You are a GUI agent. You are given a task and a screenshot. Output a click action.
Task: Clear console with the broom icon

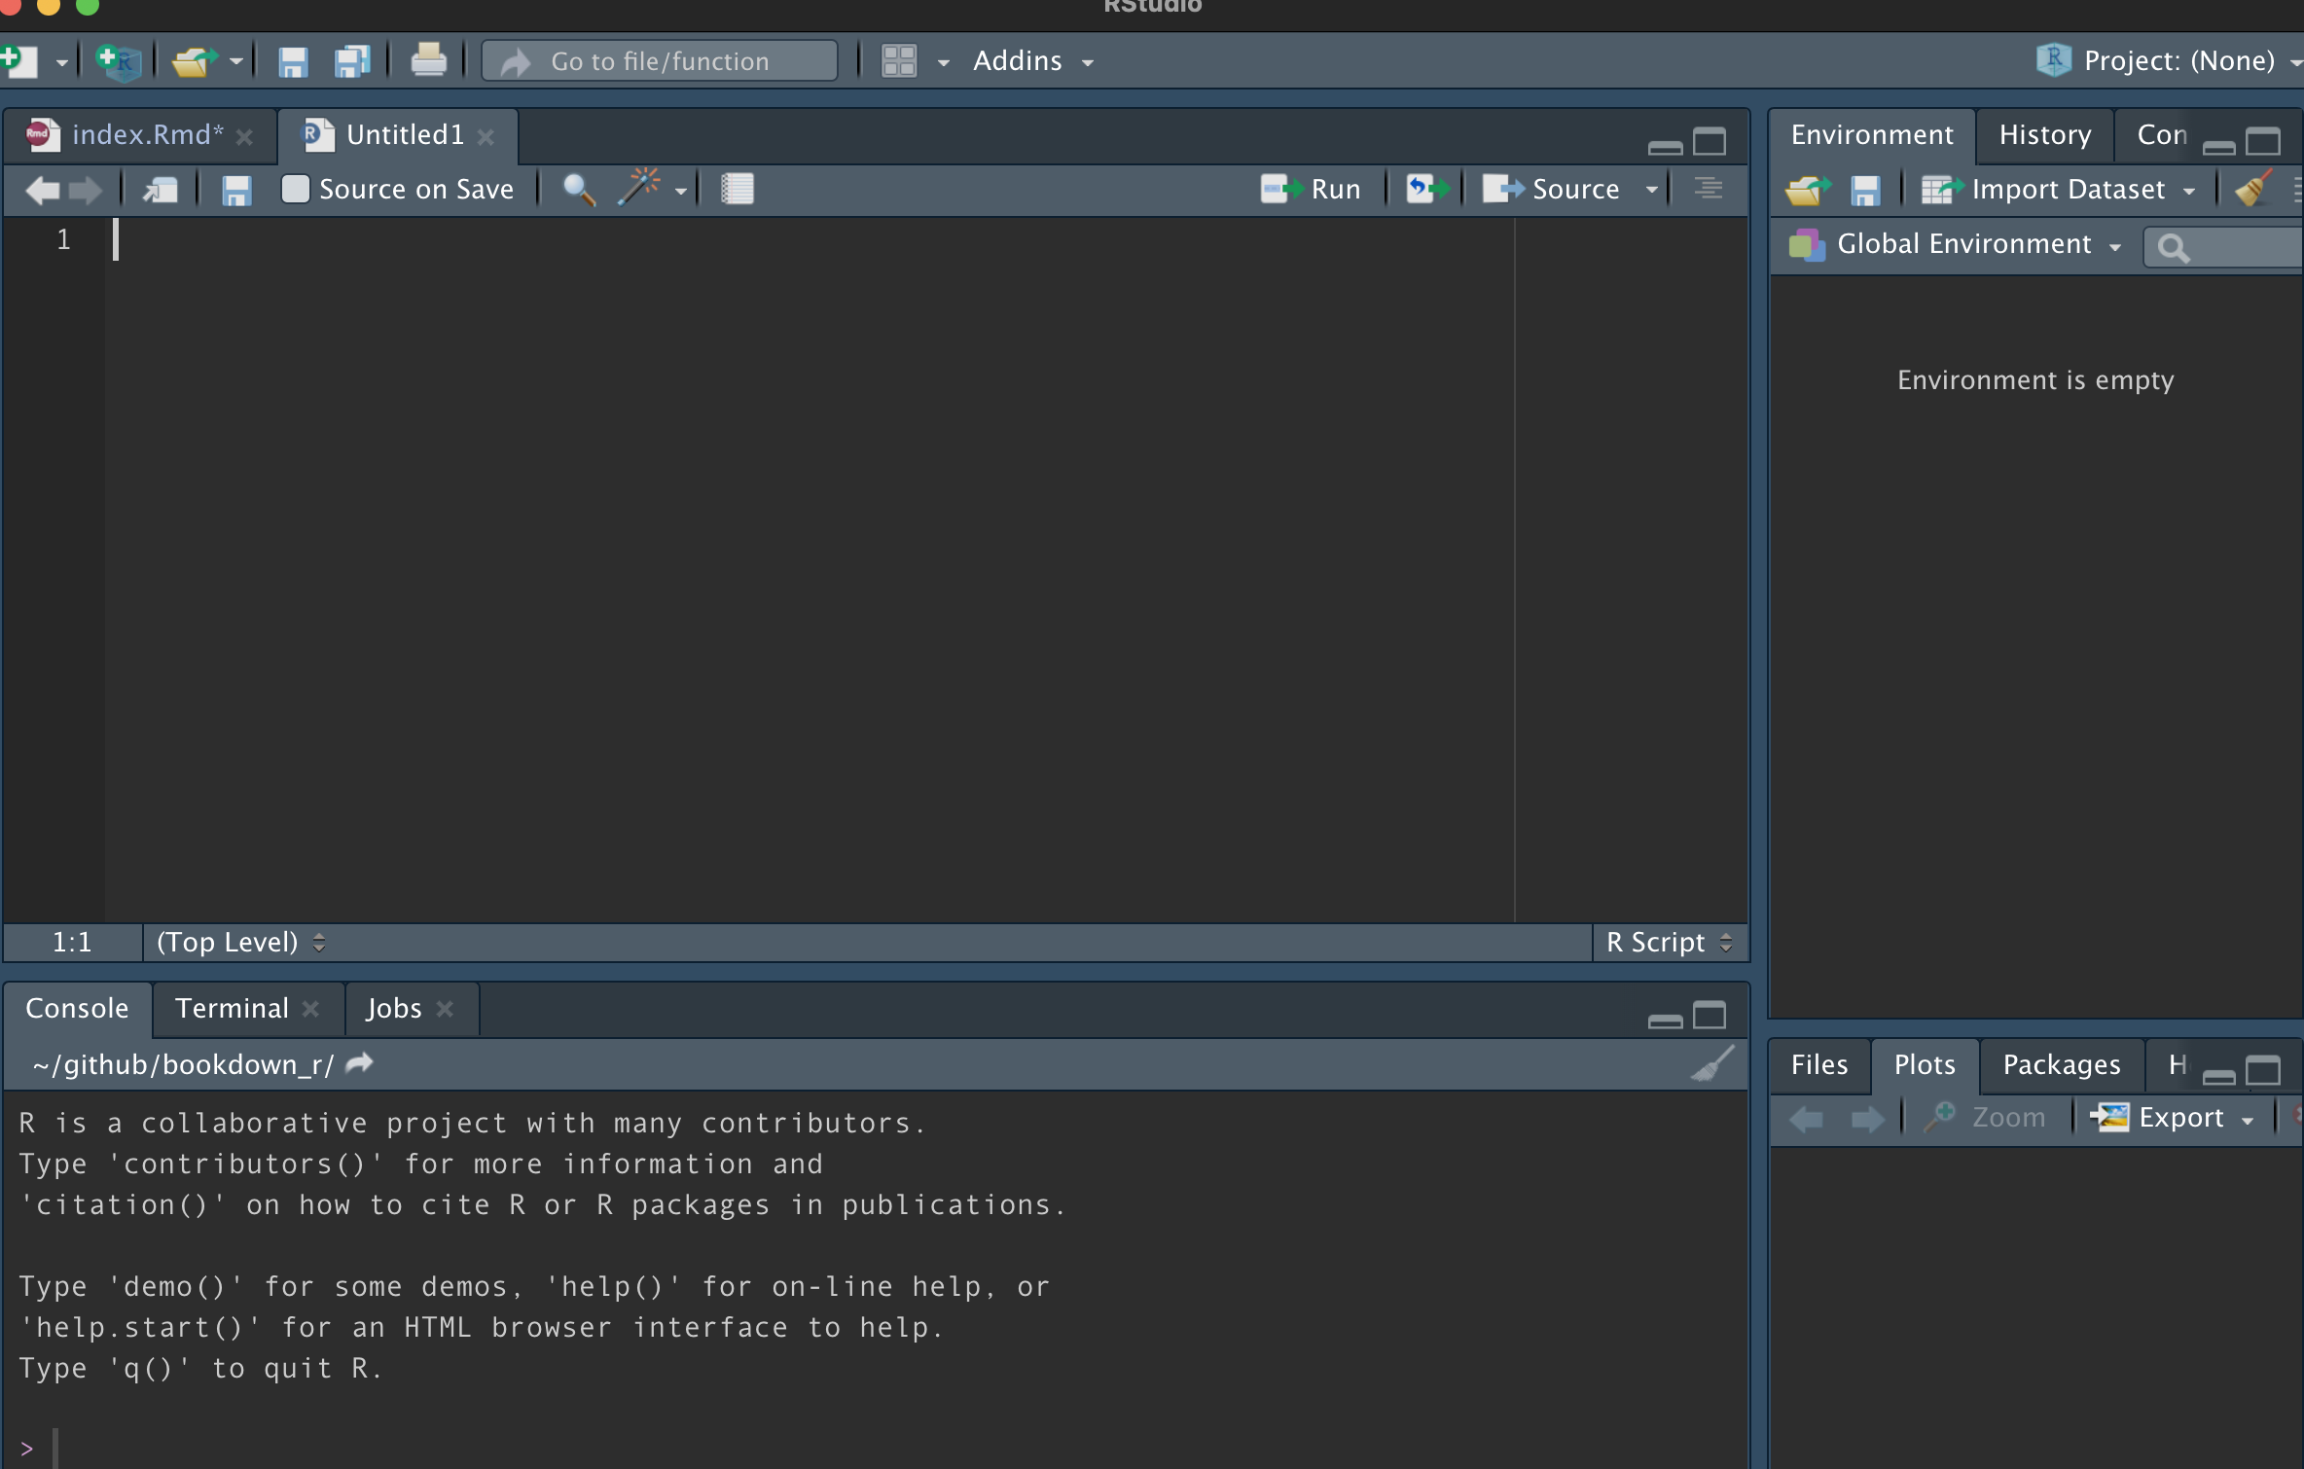click(1712, 1064)
